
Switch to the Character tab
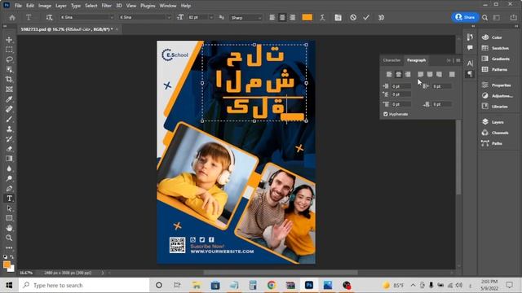coord(391,60)
